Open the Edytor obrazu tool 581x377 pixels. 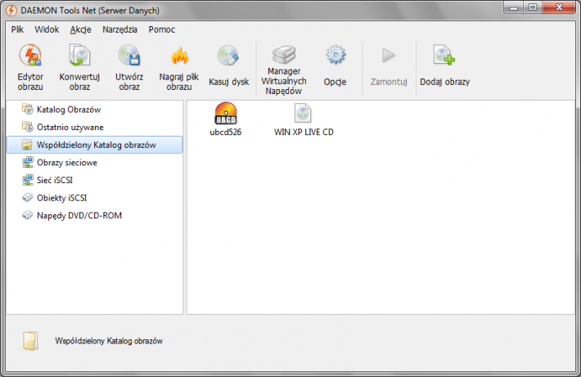[30, 67]
